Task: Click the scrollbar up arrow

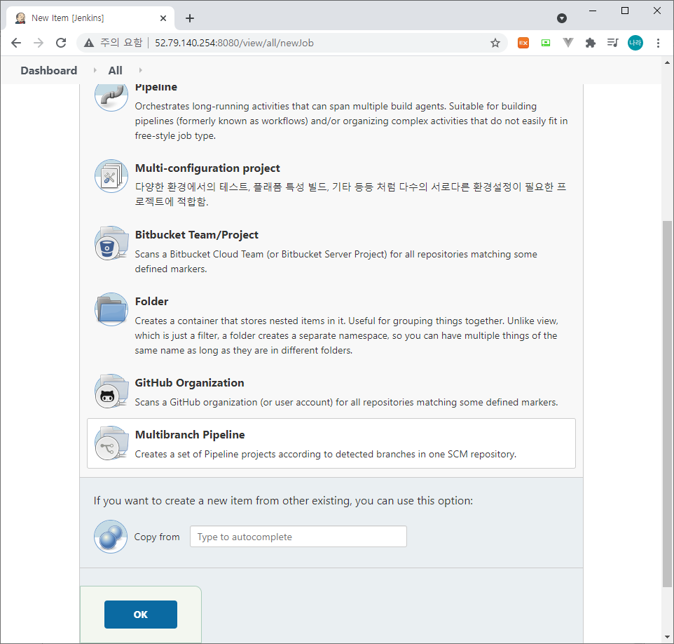Action: [667, 63]
